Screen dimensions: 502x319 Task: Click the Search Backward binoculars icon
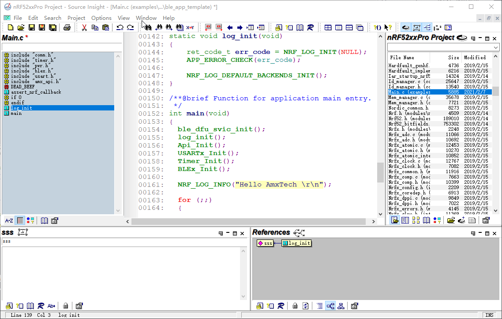point(158,27)
